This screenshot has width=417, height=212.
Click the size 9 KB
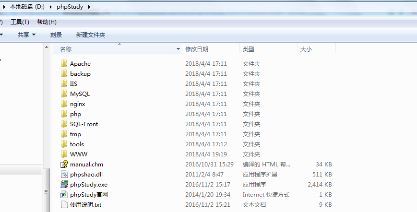(325, 205)
